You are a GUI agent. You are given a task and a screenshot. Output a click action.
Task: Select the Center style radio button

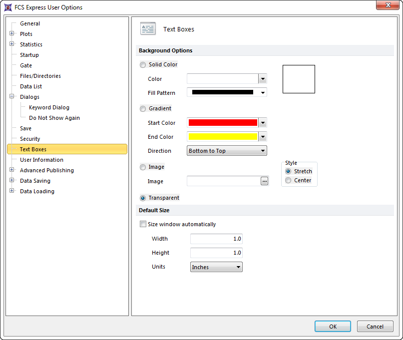[x=288, y=180]
